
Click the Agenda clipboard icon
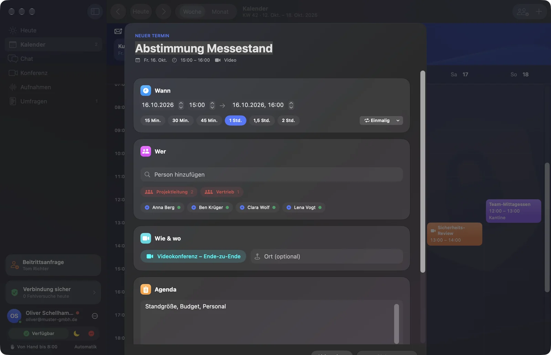click(x=146, y=289)
